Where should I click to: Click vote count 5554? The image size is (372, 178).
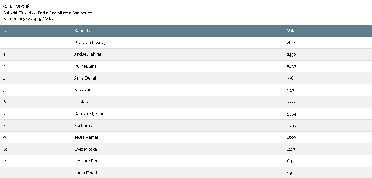(x=291, y=114)
